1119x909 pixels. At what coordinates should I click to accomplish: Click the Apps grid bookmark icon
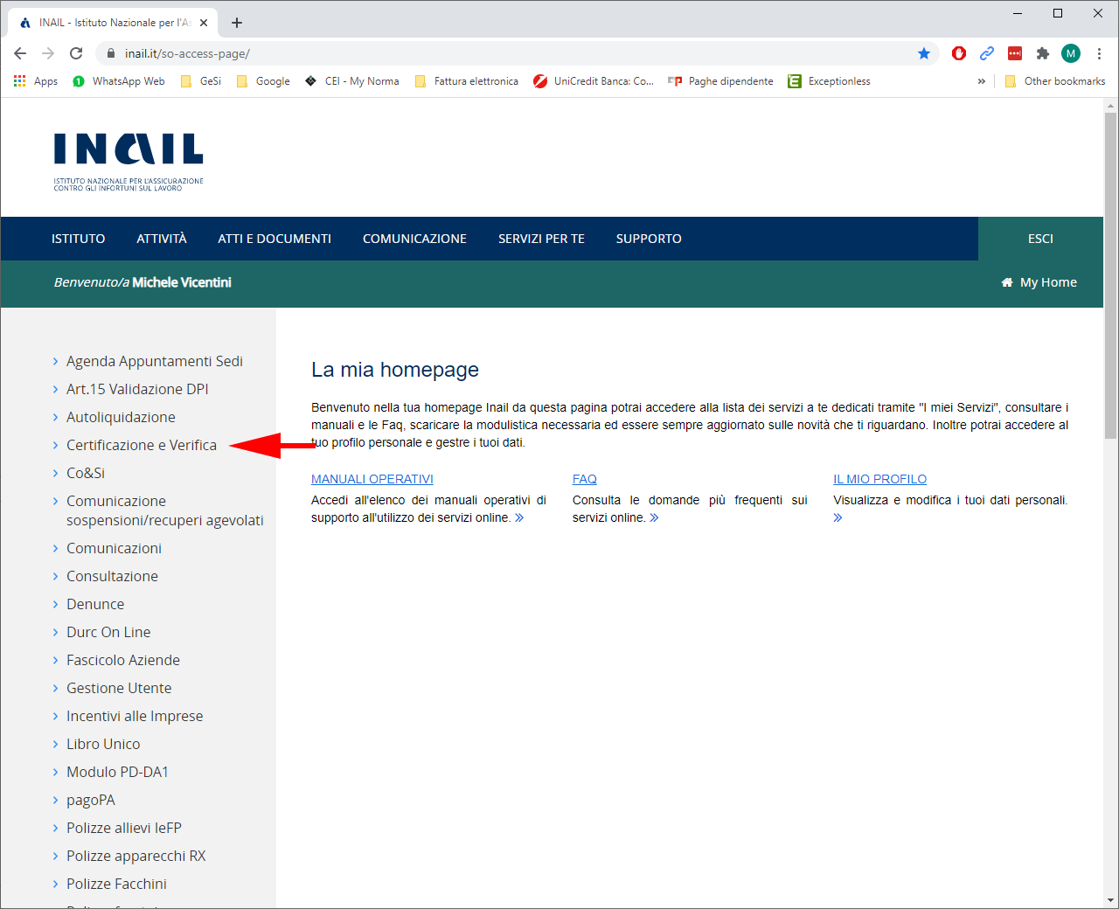pos(20,81)
